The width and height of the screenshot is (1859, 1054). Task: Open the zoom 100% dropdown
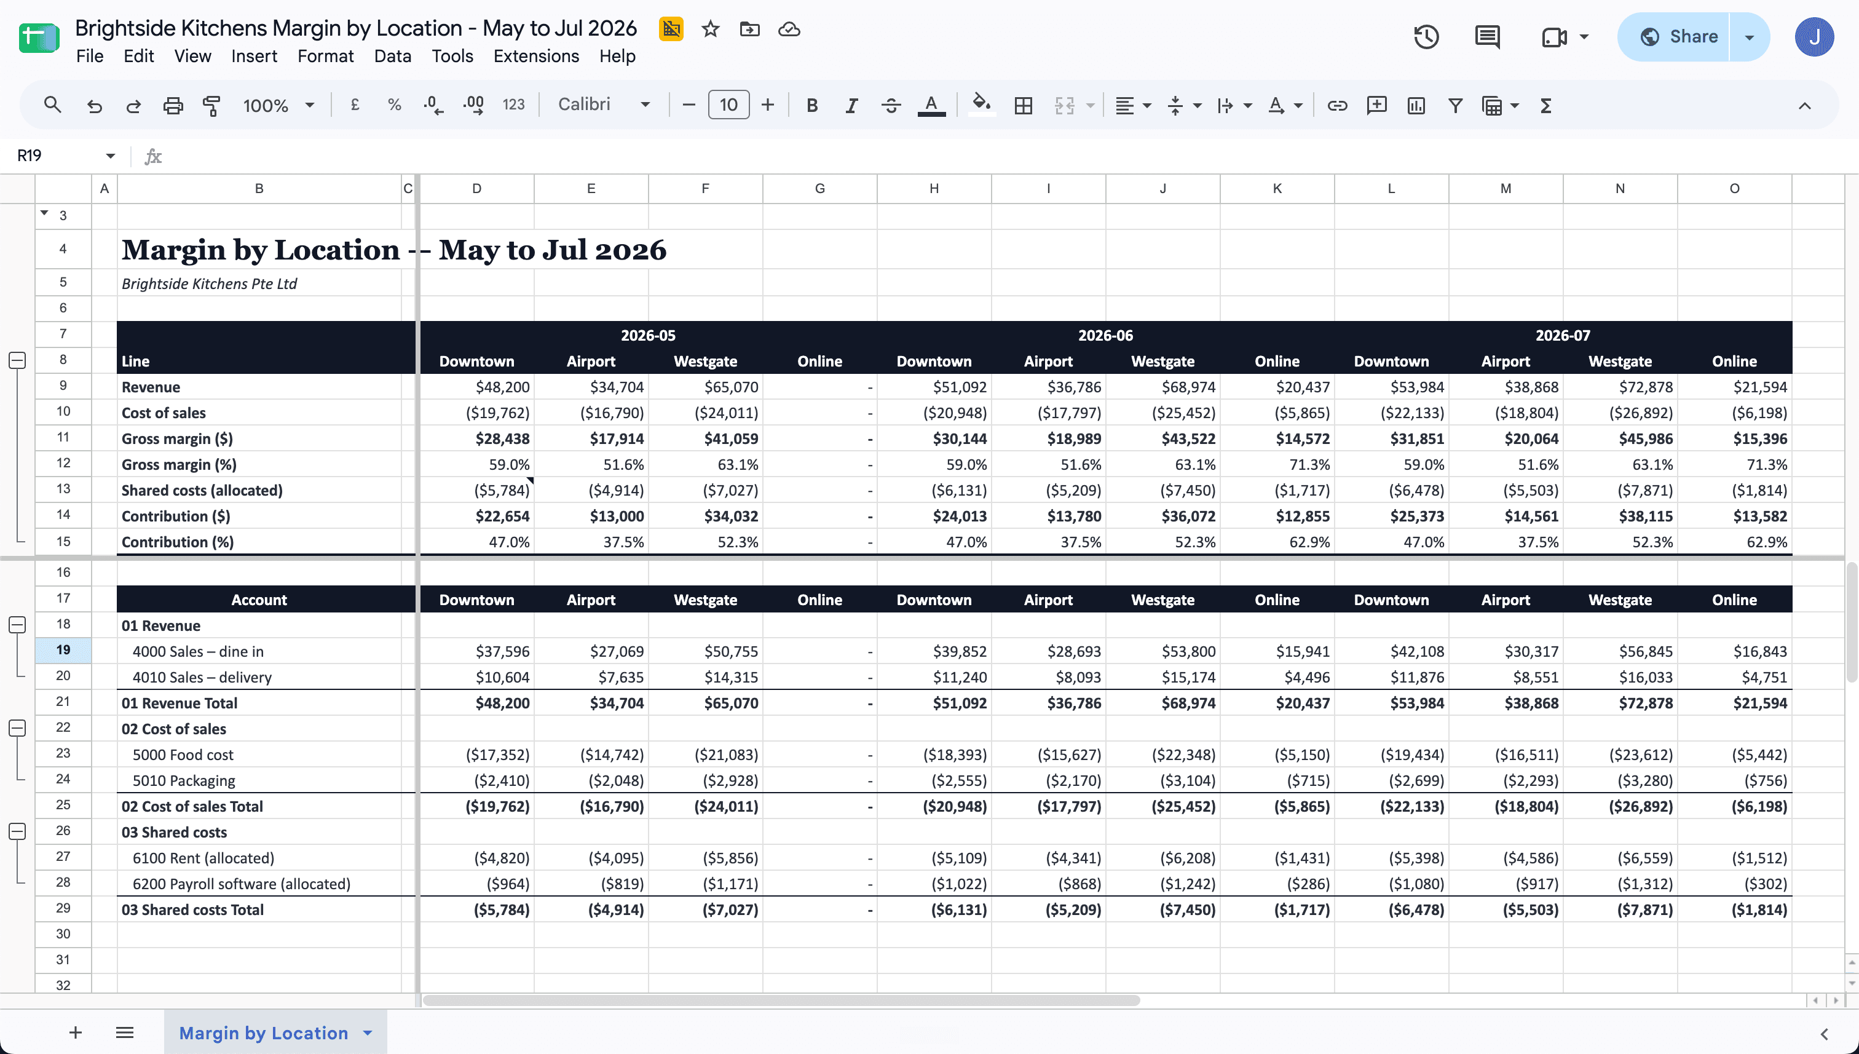click(278, 106)
